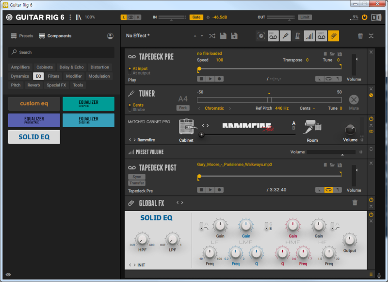388x282 pixels.
Task: Toggle the Solid EQ power button
Action: (371, 215)
